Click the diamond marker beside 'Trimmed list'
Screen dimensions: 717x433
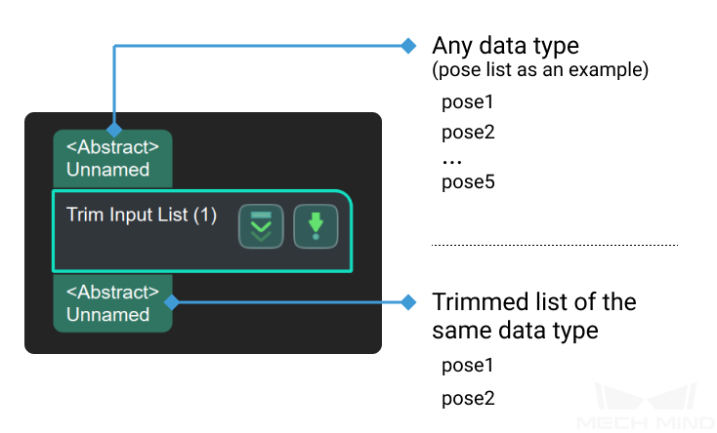click(x=409, y=302)
